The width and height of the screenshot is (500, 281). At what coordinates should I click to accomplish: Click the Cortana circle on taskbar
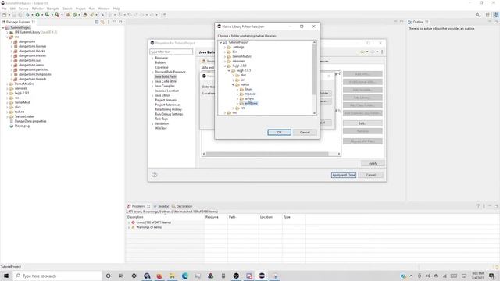[108, 276]
